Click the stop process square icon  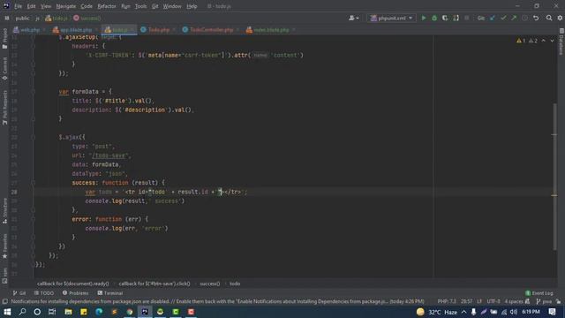pyautogui.click(x=467, y=18)
